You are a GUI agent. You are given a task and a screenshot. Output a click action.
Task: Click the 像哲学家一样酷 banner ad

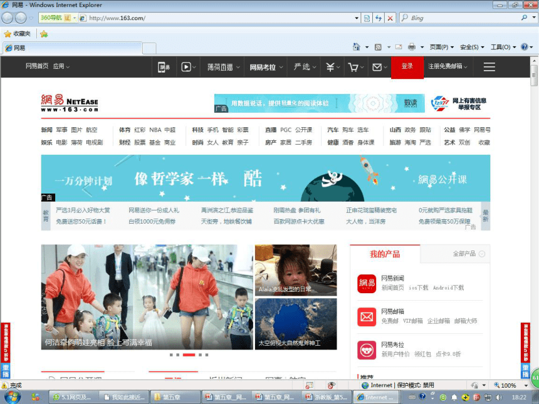point(265,178)
